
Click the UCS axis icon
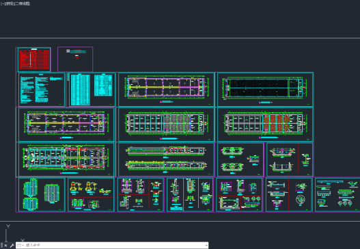pos(14,233)
